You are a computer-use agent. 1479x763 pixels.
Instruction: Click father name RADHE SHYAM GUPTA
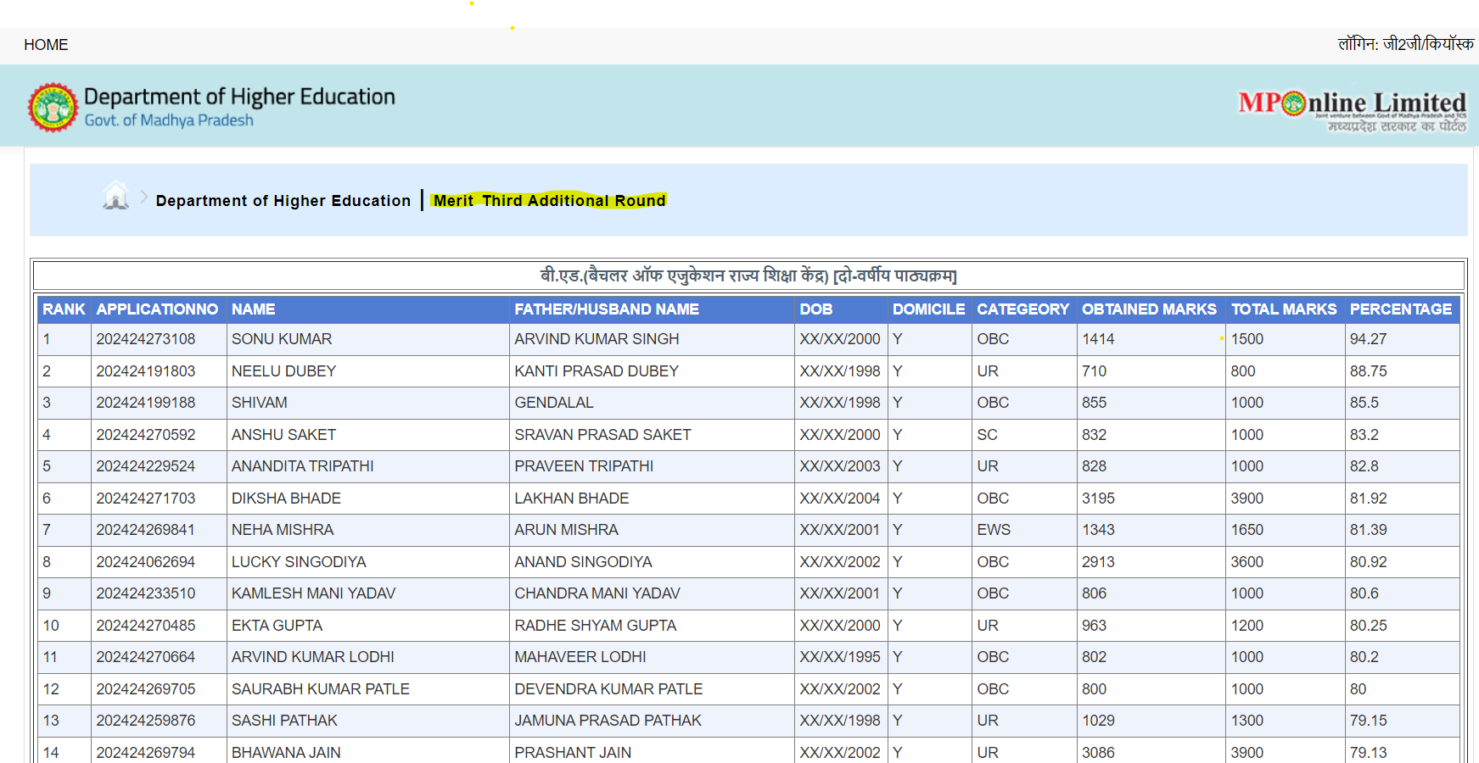coord(596,626)
